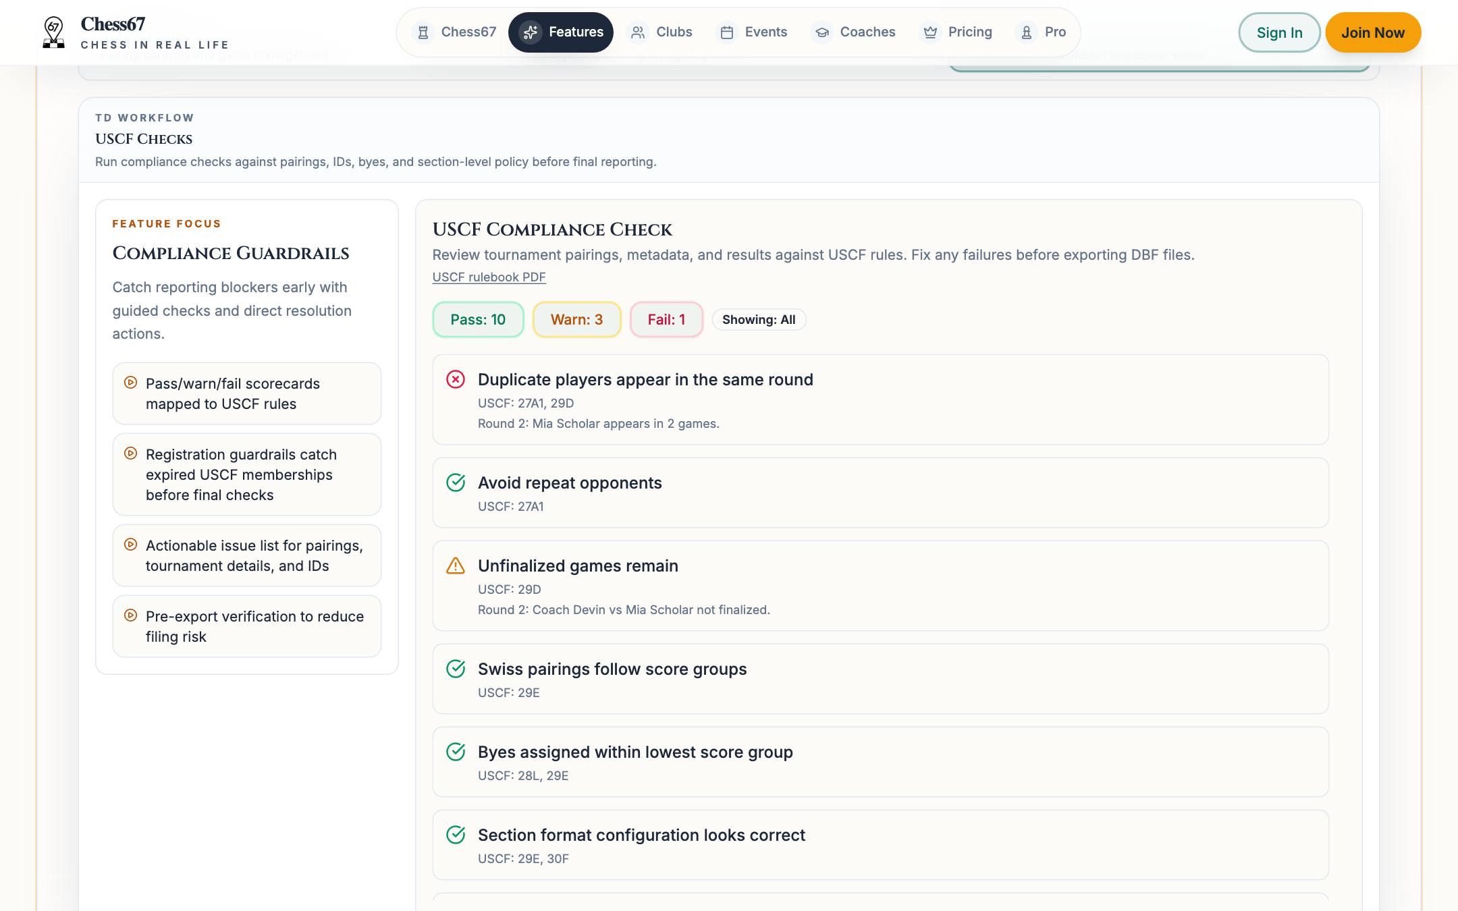1458x911 pixels.
Task: Click the Chess67 logo pin icon
Action: click(53, 32)
